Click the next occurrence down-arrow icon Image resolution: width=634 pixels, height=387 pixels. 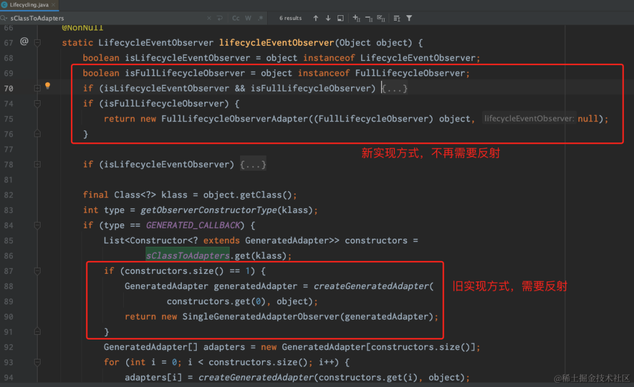point(328,18)
